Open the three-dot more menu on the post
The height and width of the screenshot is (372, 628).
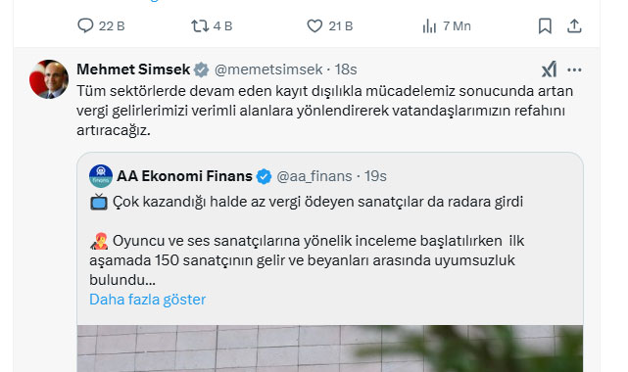[574, 70]
